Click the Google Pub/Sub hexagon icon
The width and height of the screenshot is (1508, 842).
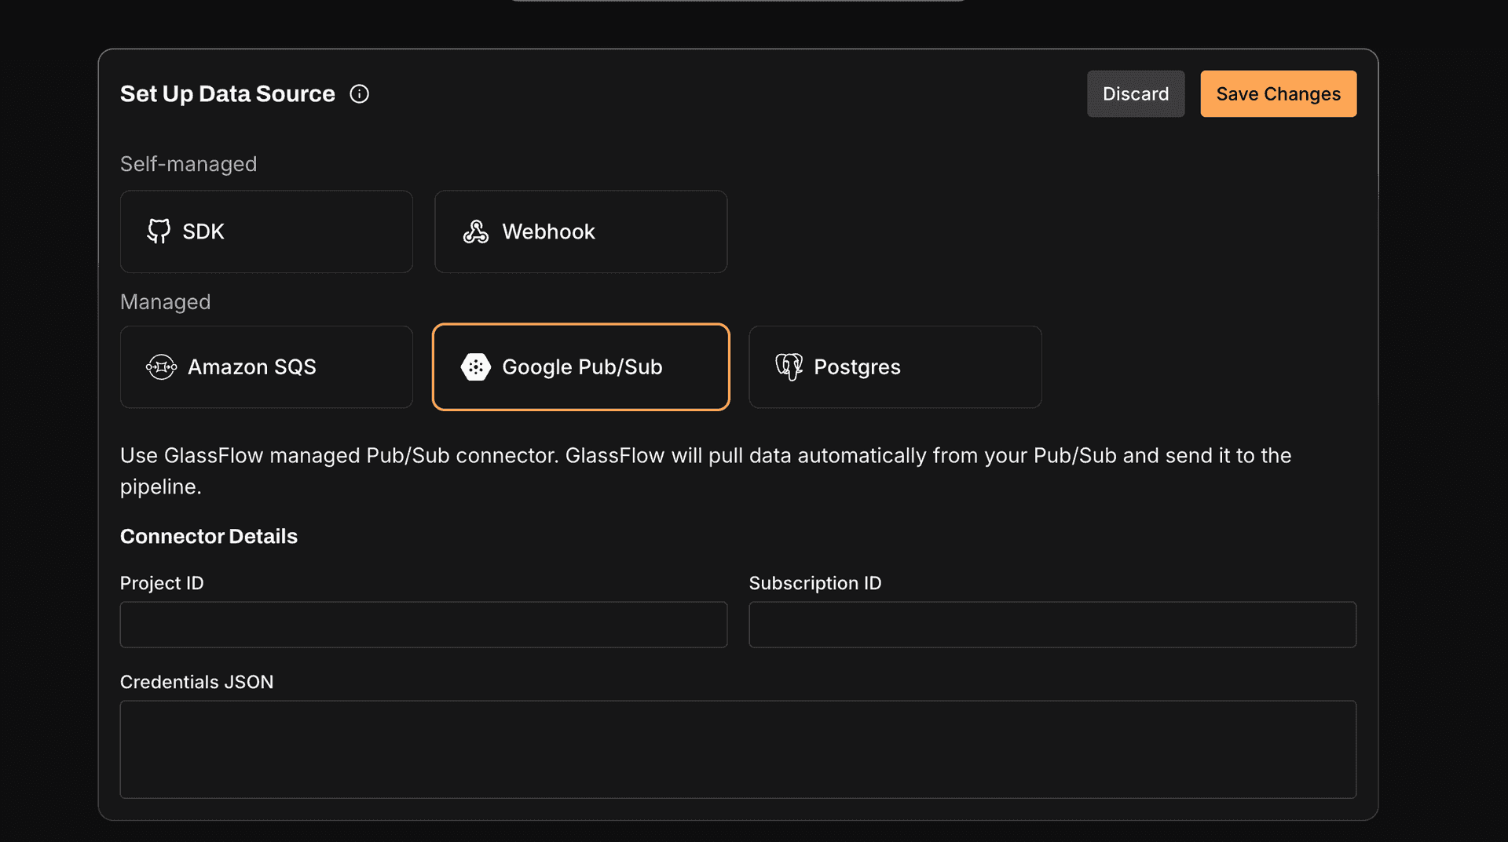click(x=475, y=367)
